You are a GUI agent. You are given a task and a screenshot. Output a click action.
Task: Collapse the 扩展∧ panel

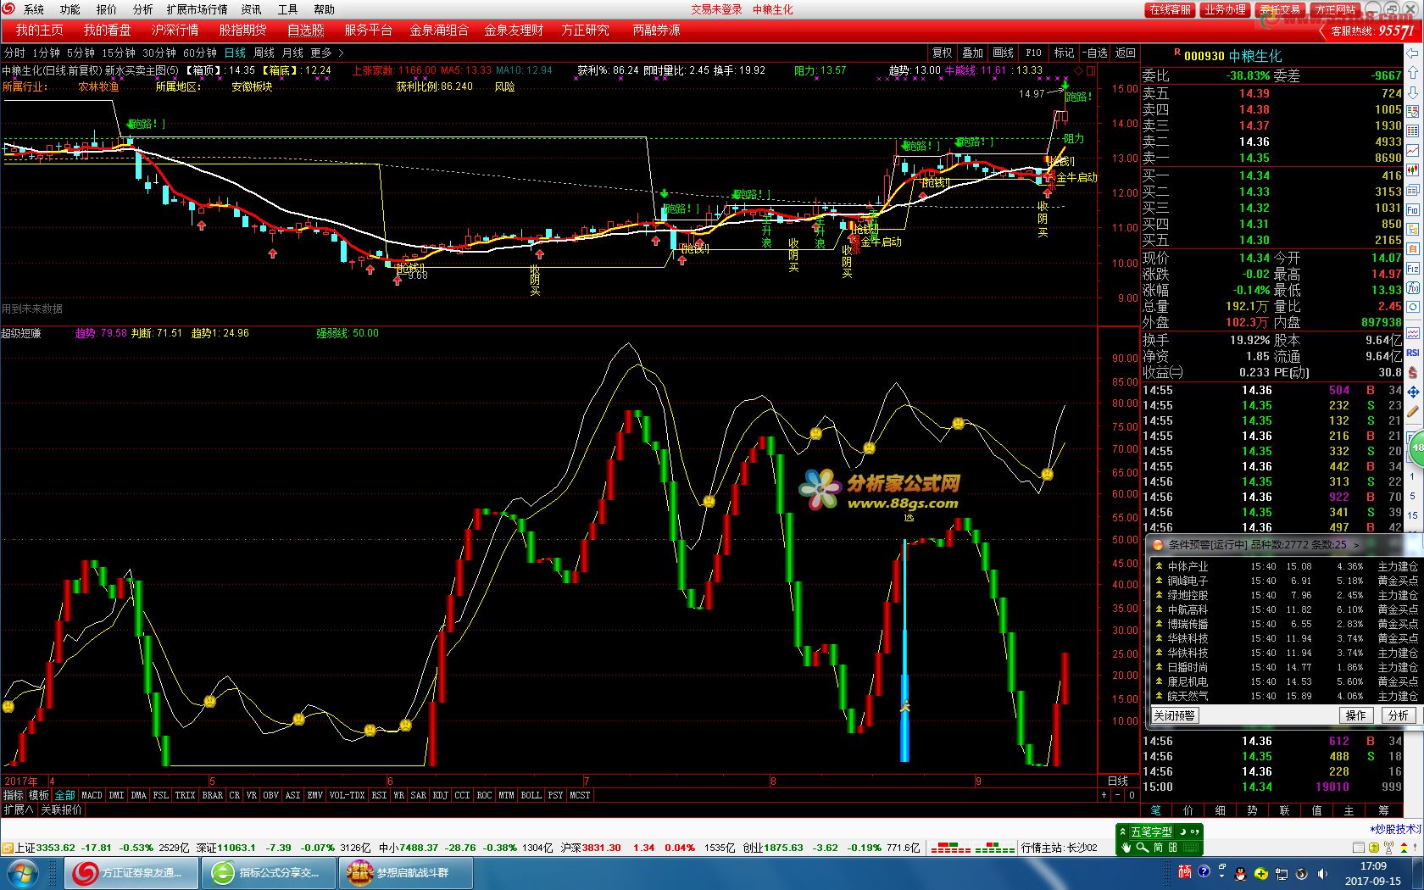click(19, 809)
